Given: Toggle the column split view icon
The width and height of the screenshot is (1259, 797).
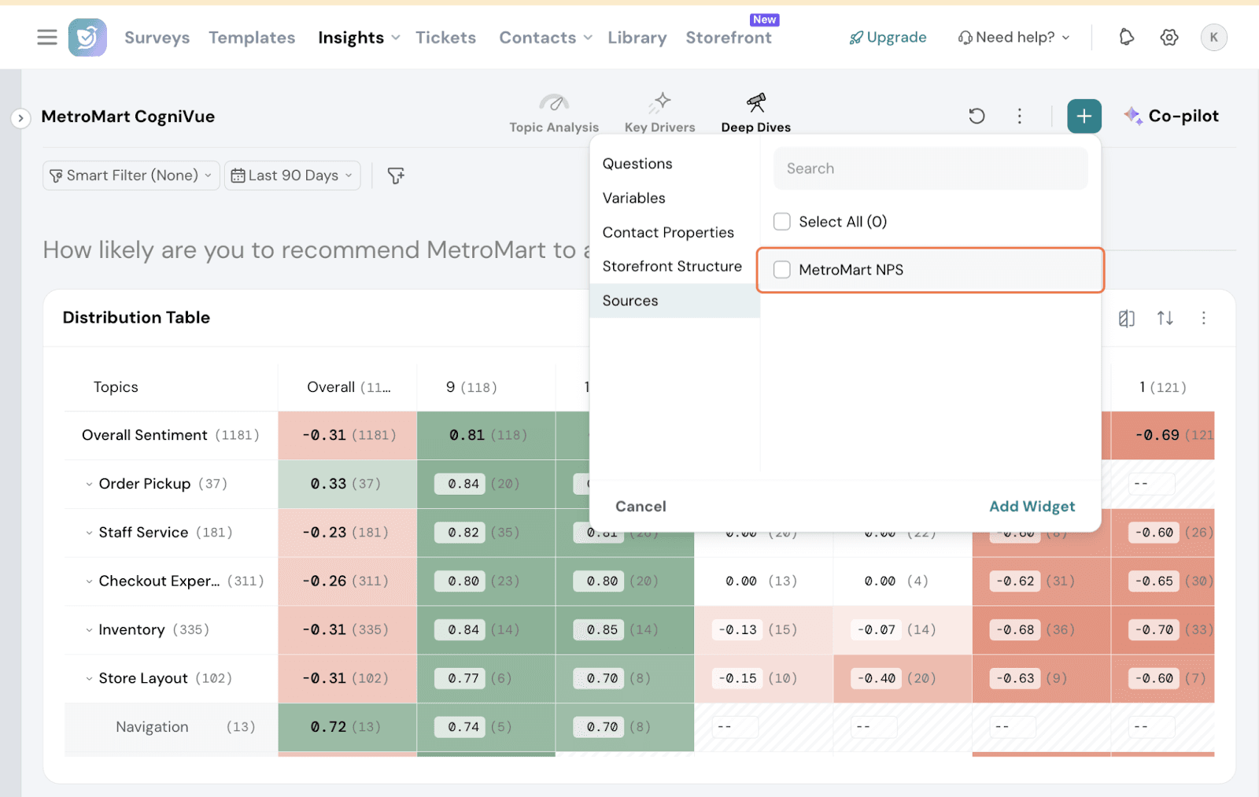Looking at the screenshot, I should click(1126, 318).
